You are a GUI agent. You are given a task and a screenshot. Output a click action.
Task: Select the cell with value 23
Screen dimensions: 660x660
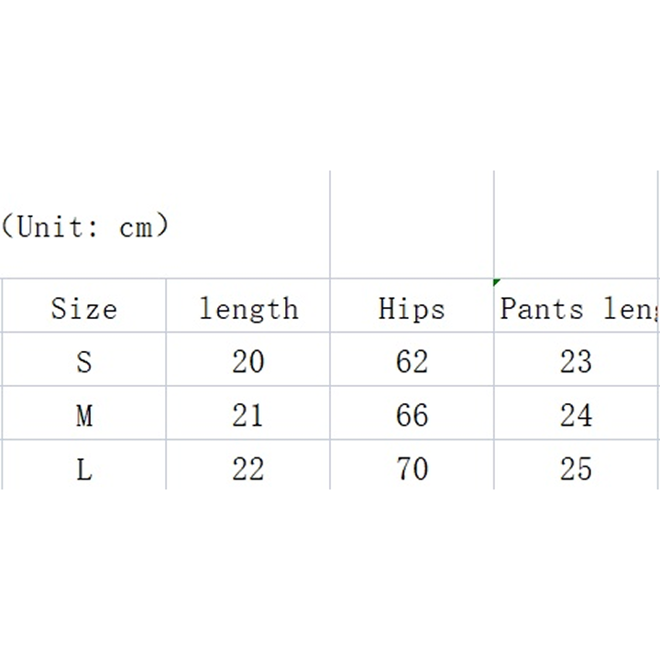coord(577,361)
